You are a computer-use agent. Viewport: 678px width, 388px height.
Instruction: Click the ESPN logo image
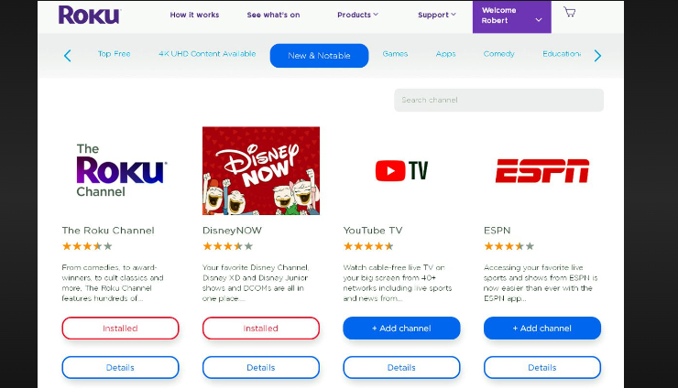coord(541,171)
